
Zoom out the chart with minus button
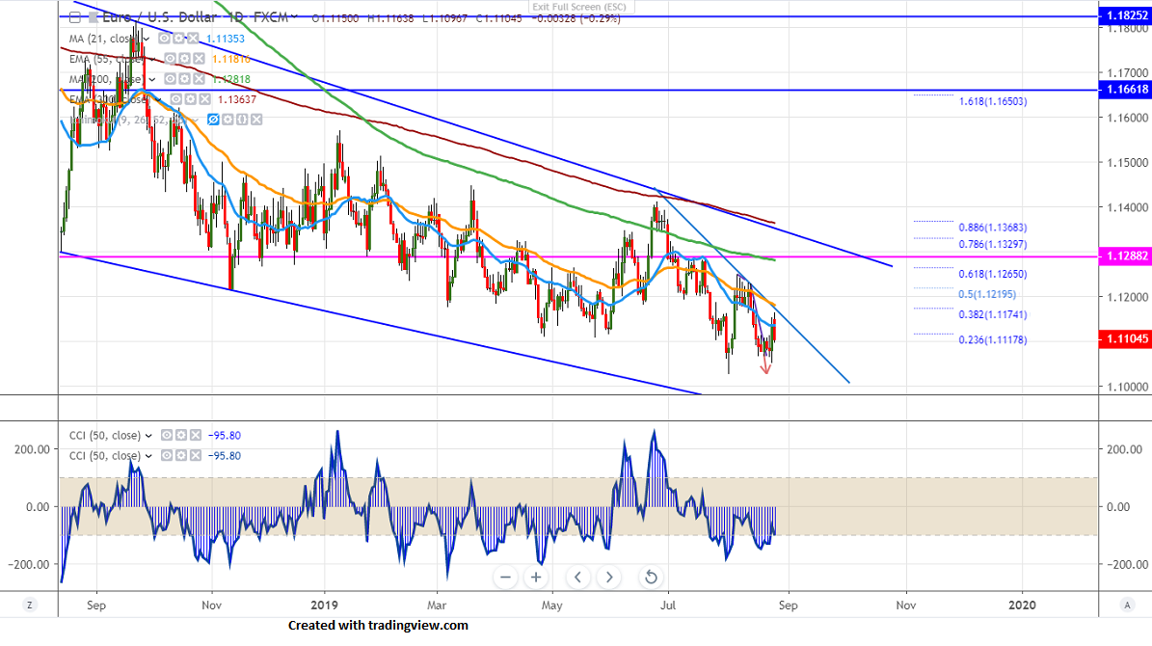point(506,578)
